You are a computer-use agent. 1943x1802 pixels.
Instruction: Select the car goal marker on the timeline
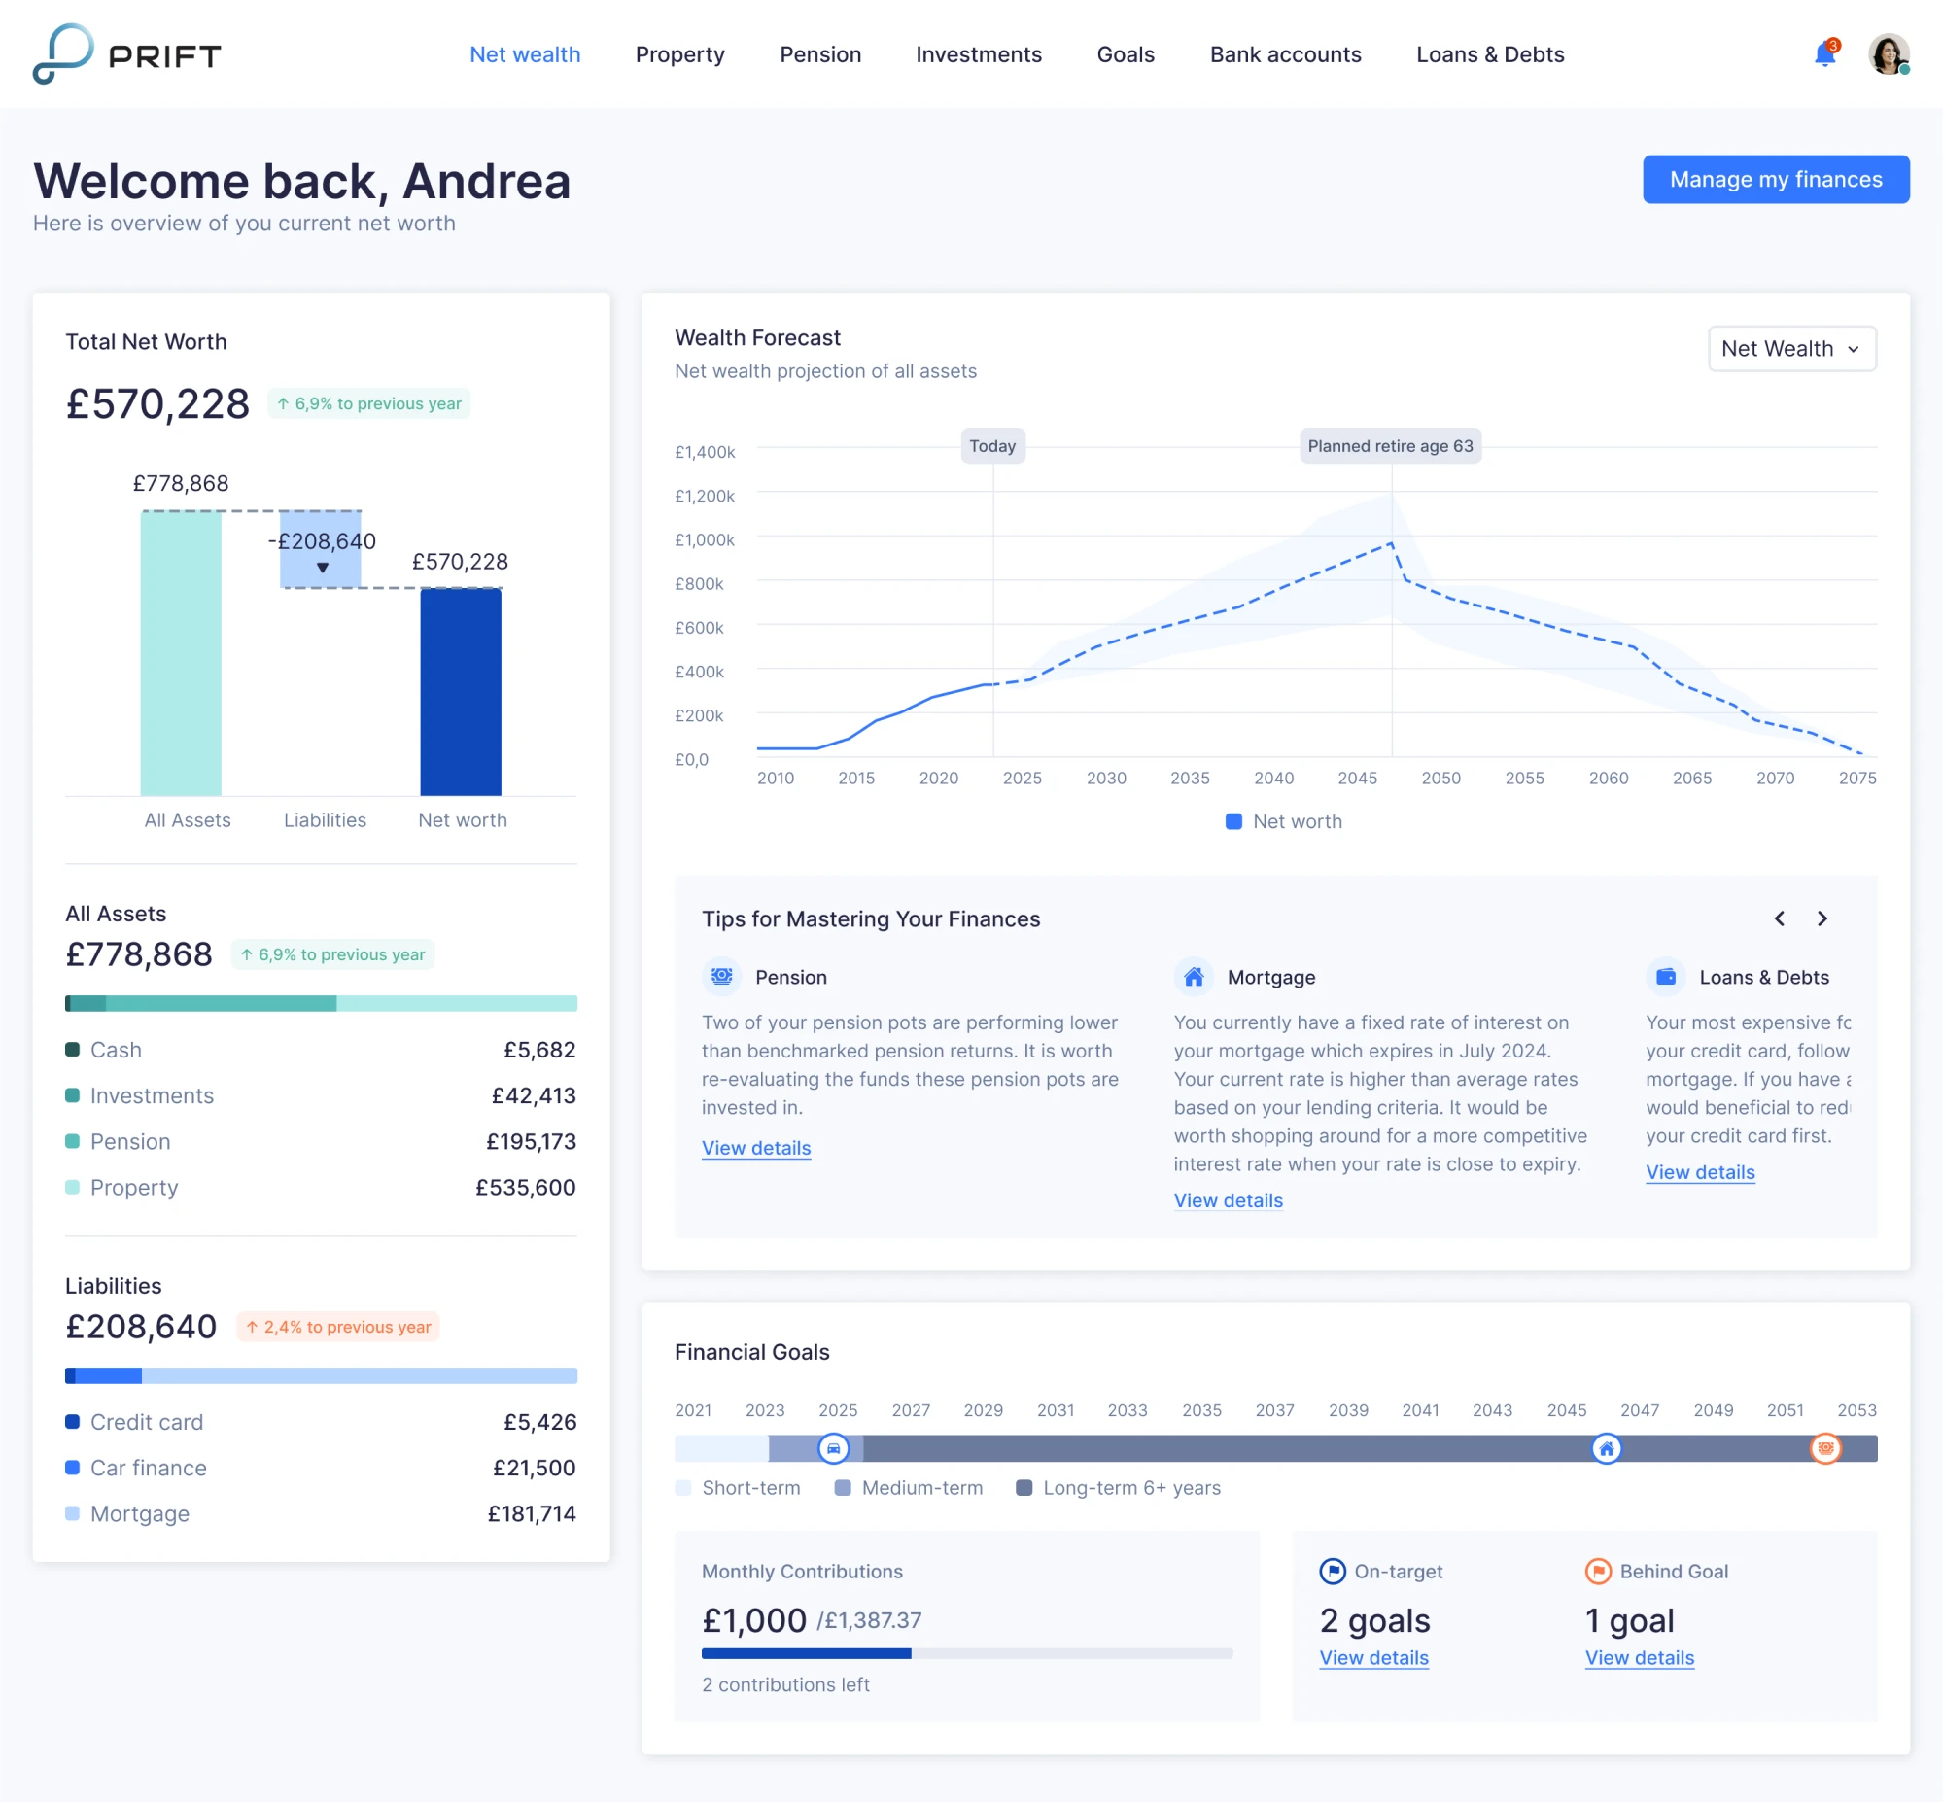pyautogui.click(x=834, y=1449)
